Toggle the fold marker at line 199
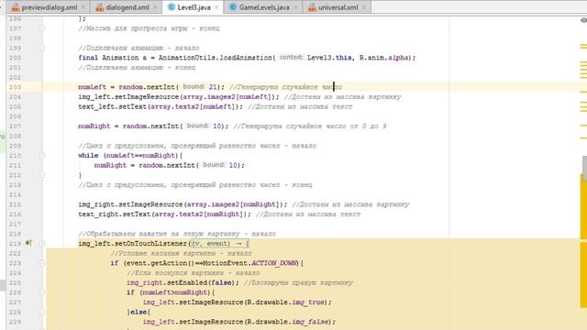587x330 pixels. click(x=42, y=48)
